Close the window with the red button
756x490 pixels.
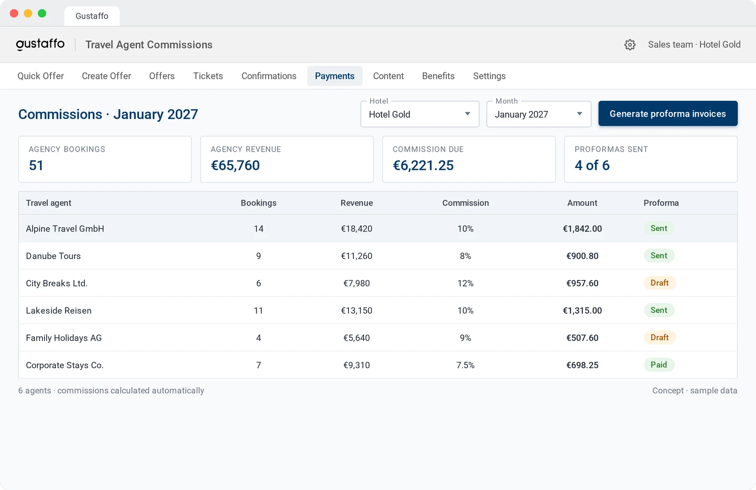[14, 14]
